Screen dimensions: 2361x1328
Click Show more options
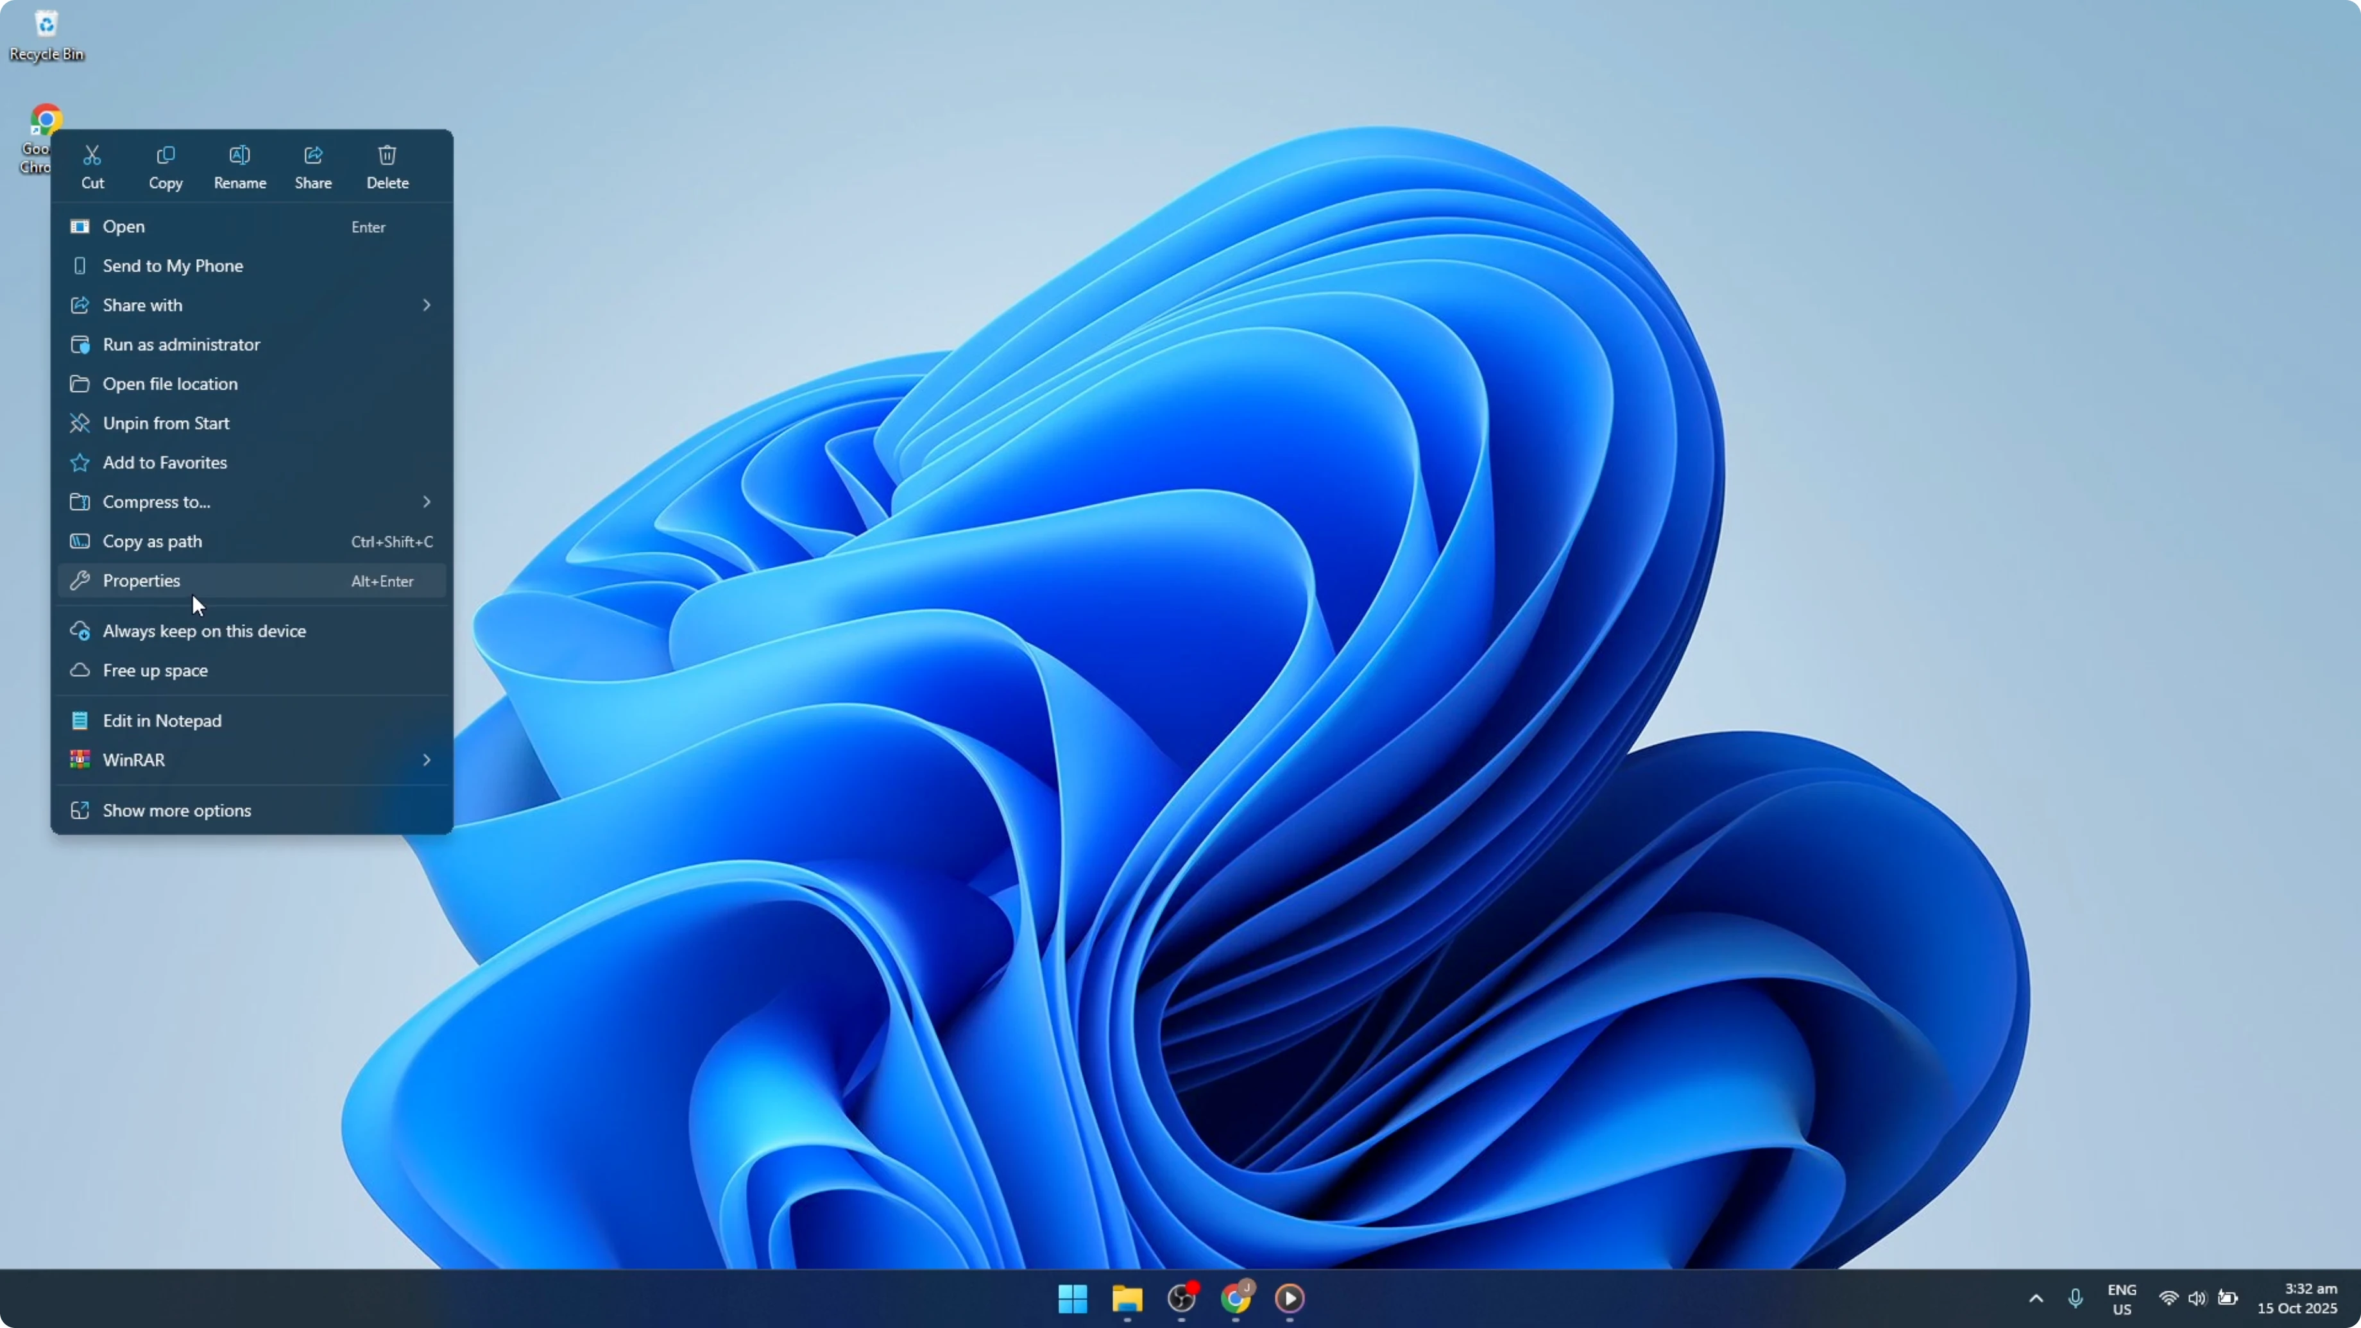(177, 810)
